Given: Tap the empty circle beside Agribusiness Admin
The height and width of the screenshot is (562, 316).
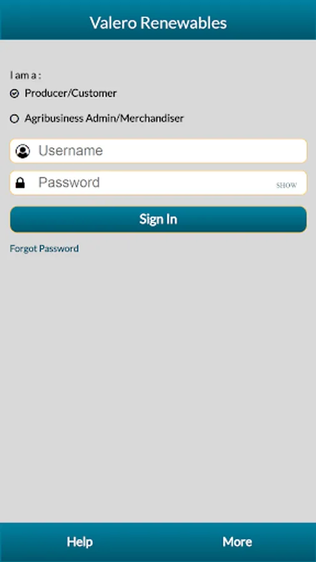Looking at the screenshot, I should (x=14, y=119).
